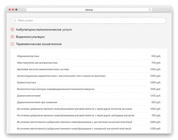Click the 700 руб. price
Screen dimensions: 178x140
[156, 115]
